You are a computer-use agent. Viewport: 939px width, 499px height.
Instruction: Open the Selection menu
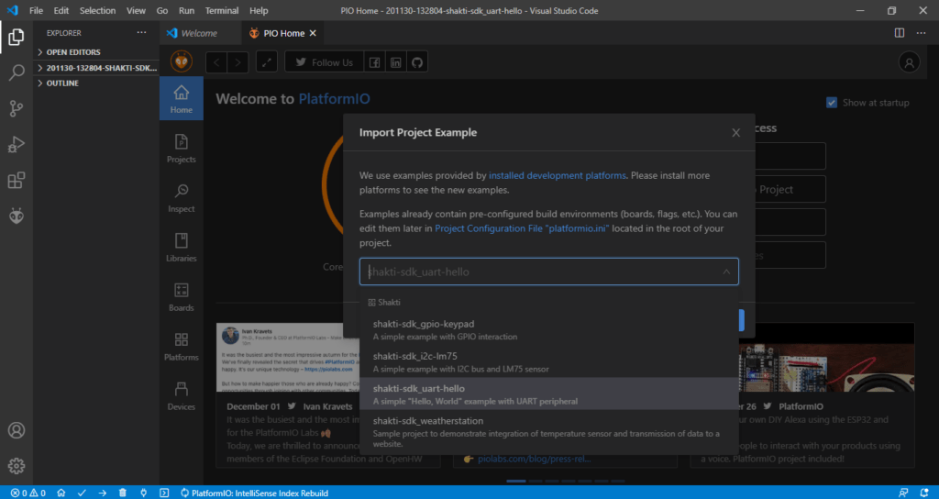pos(97,11)
